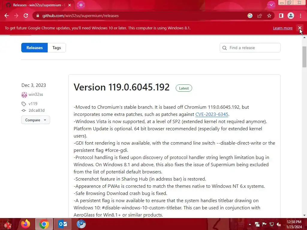The height and width of the screenshot is (230, 307).
Task: Open the clock showing 12:58 PM
Action: point(294,224)
